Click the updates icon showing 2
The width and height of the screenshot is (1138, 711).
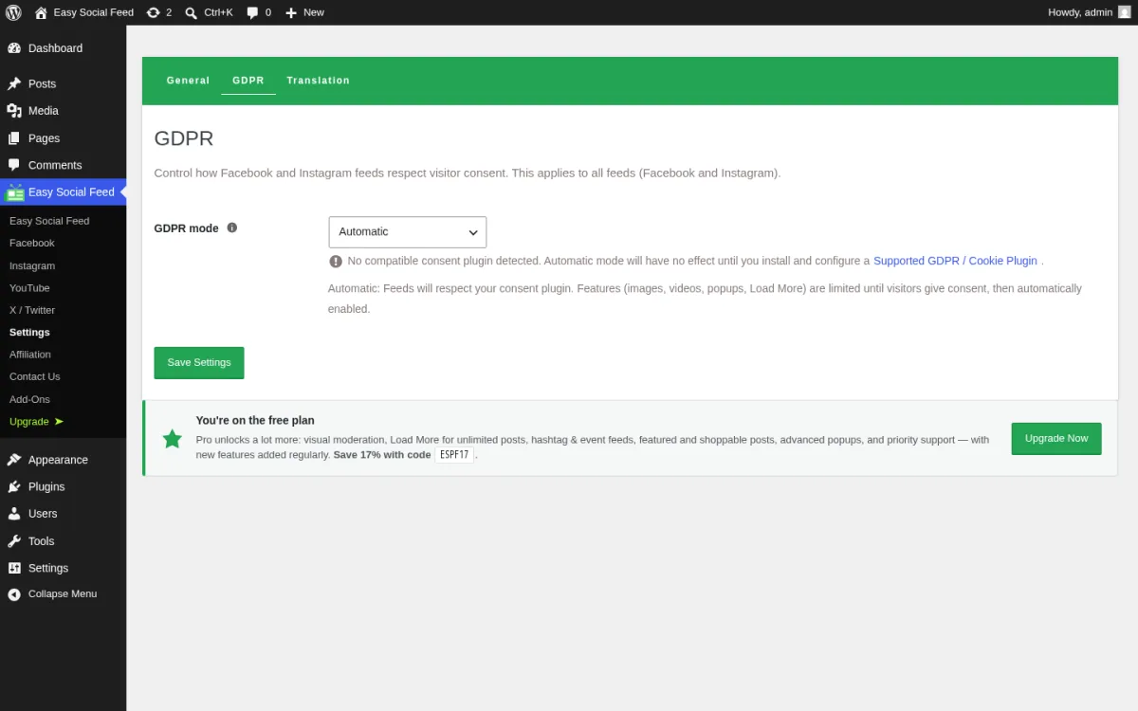(x=154, y=12)
